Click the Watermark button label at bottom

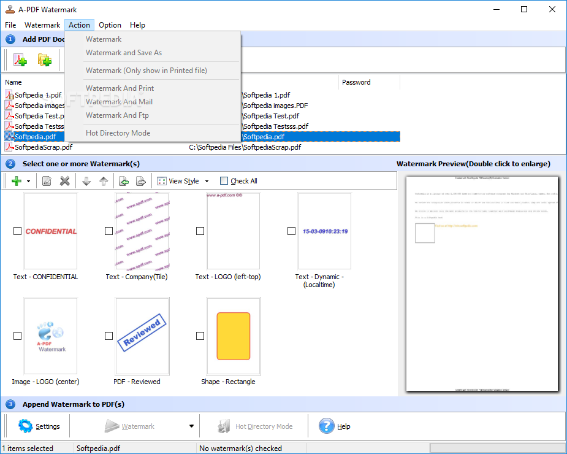[x=138, y=426]
